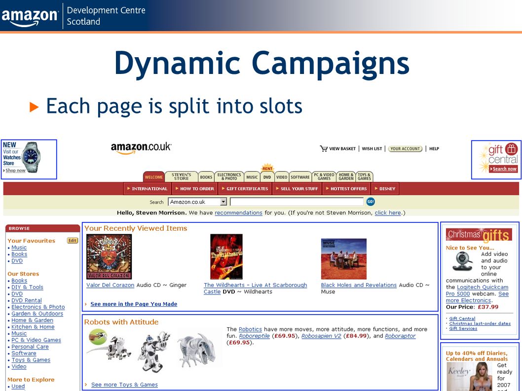
Task: Open DIY & Tools in Our Stores
Action: pos(27,287)
